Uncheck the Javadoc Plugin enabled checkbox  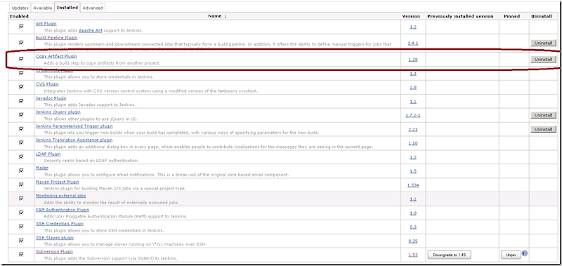point(21,100)
